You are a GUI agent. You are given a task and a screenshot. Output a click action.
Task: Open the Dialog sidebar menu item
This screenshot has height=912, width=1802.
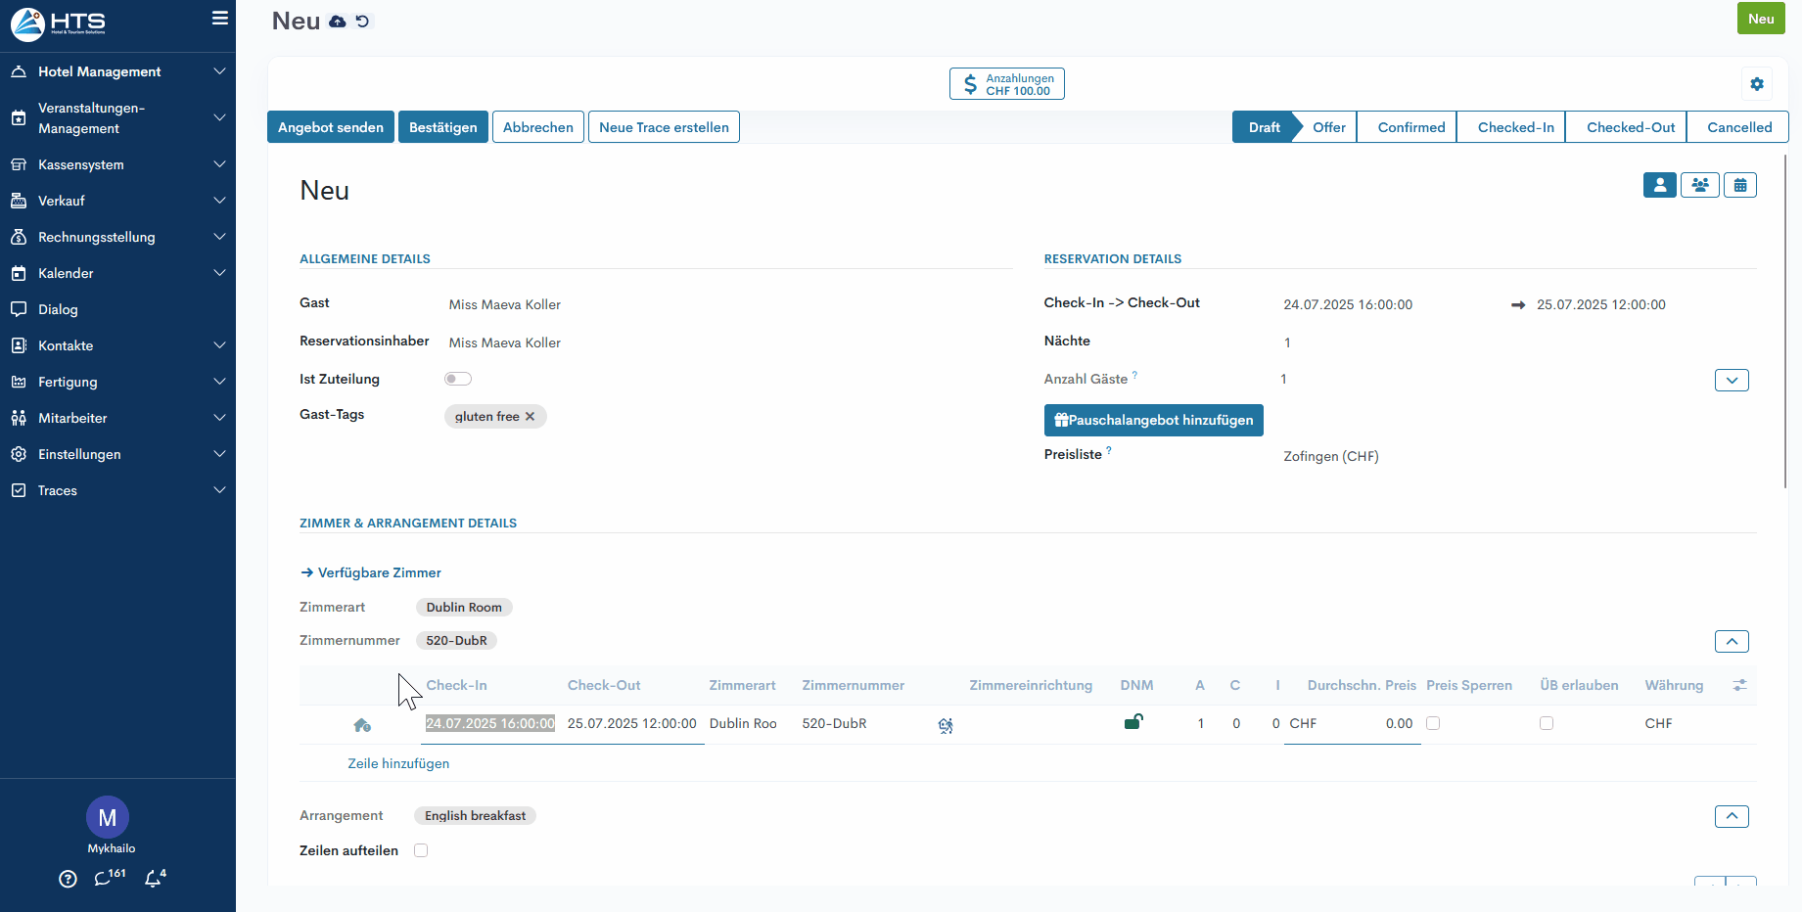point(58,309)
